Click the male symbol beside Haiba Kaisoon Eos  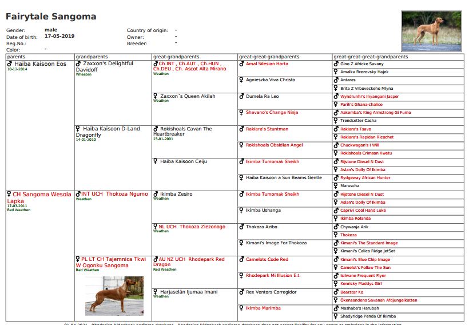(x=10, y=64)
